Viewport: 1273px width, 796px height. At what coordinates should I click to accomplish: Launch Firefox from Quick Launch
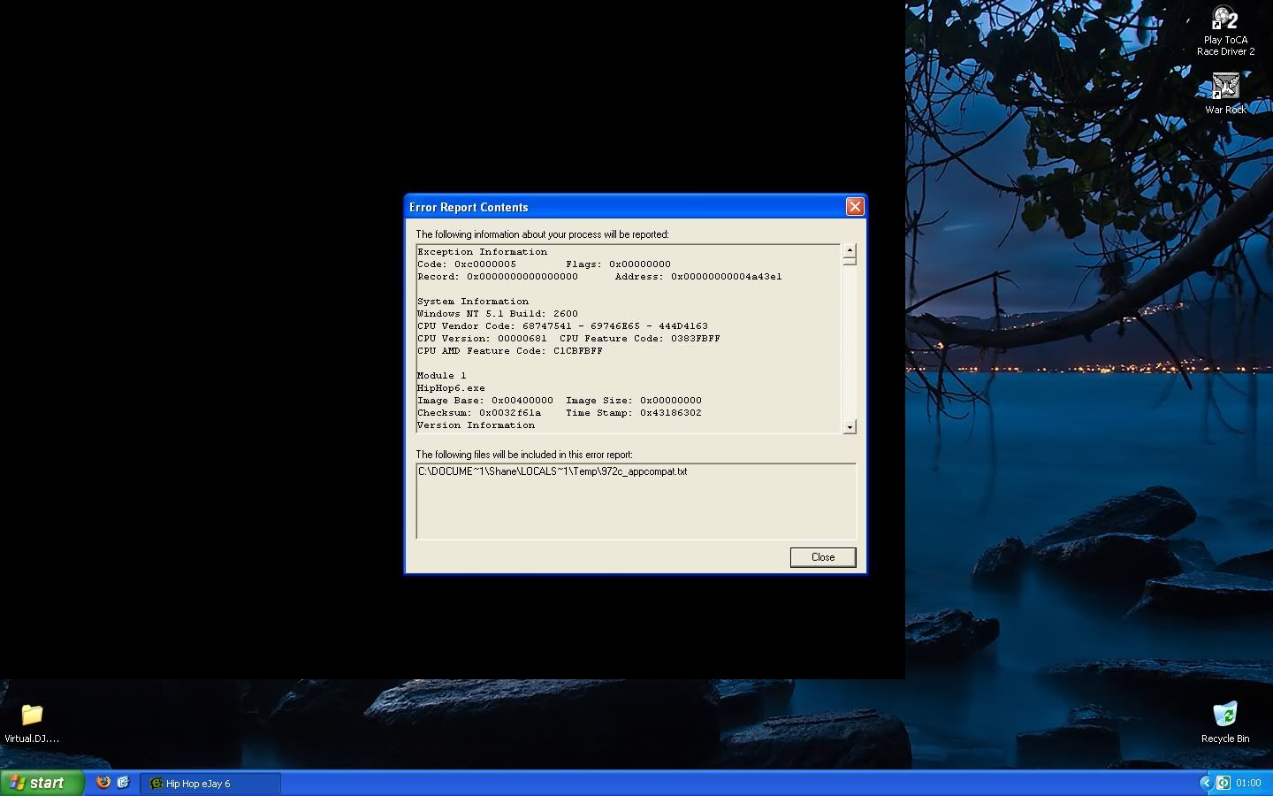coord(103,783)
